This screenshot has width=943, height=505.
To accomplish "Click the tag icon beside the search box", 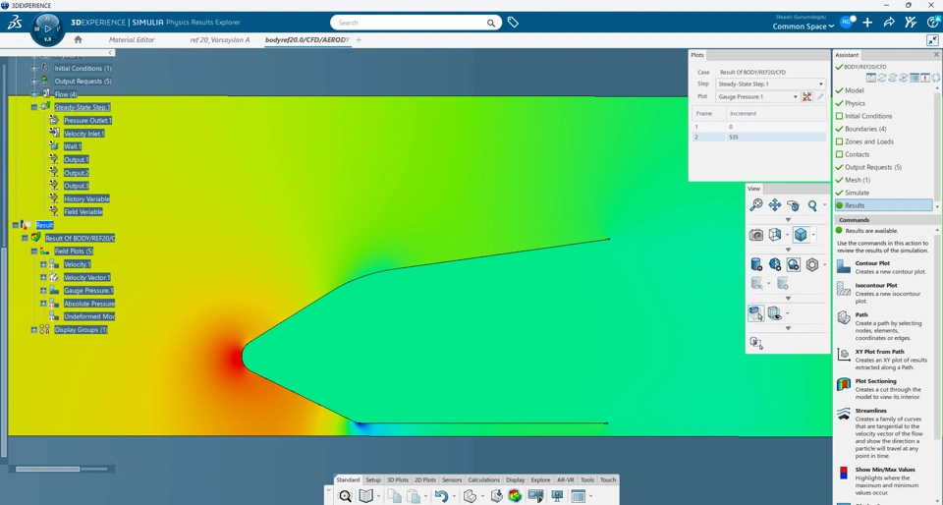I will click(513, 23).
